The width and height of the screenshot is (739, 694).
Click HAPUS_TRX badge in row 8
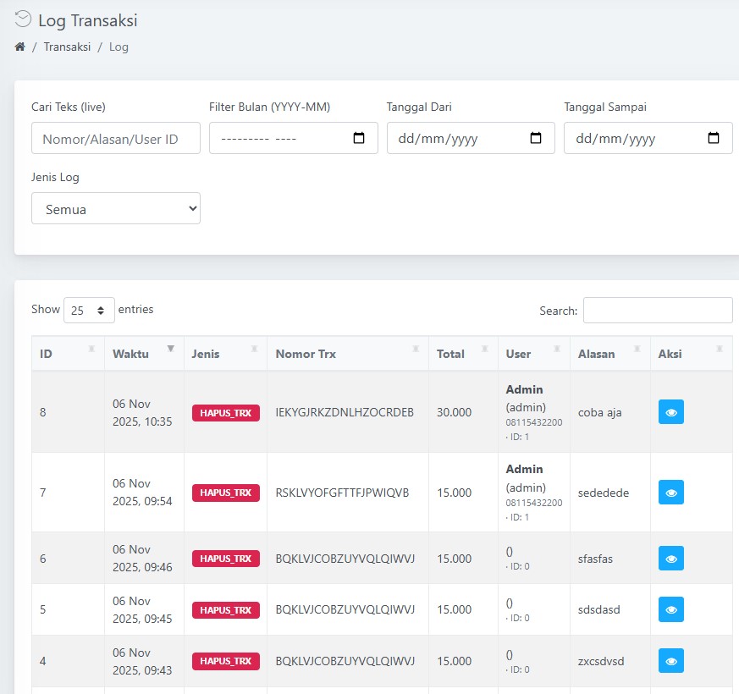click(x=225, y=413)
